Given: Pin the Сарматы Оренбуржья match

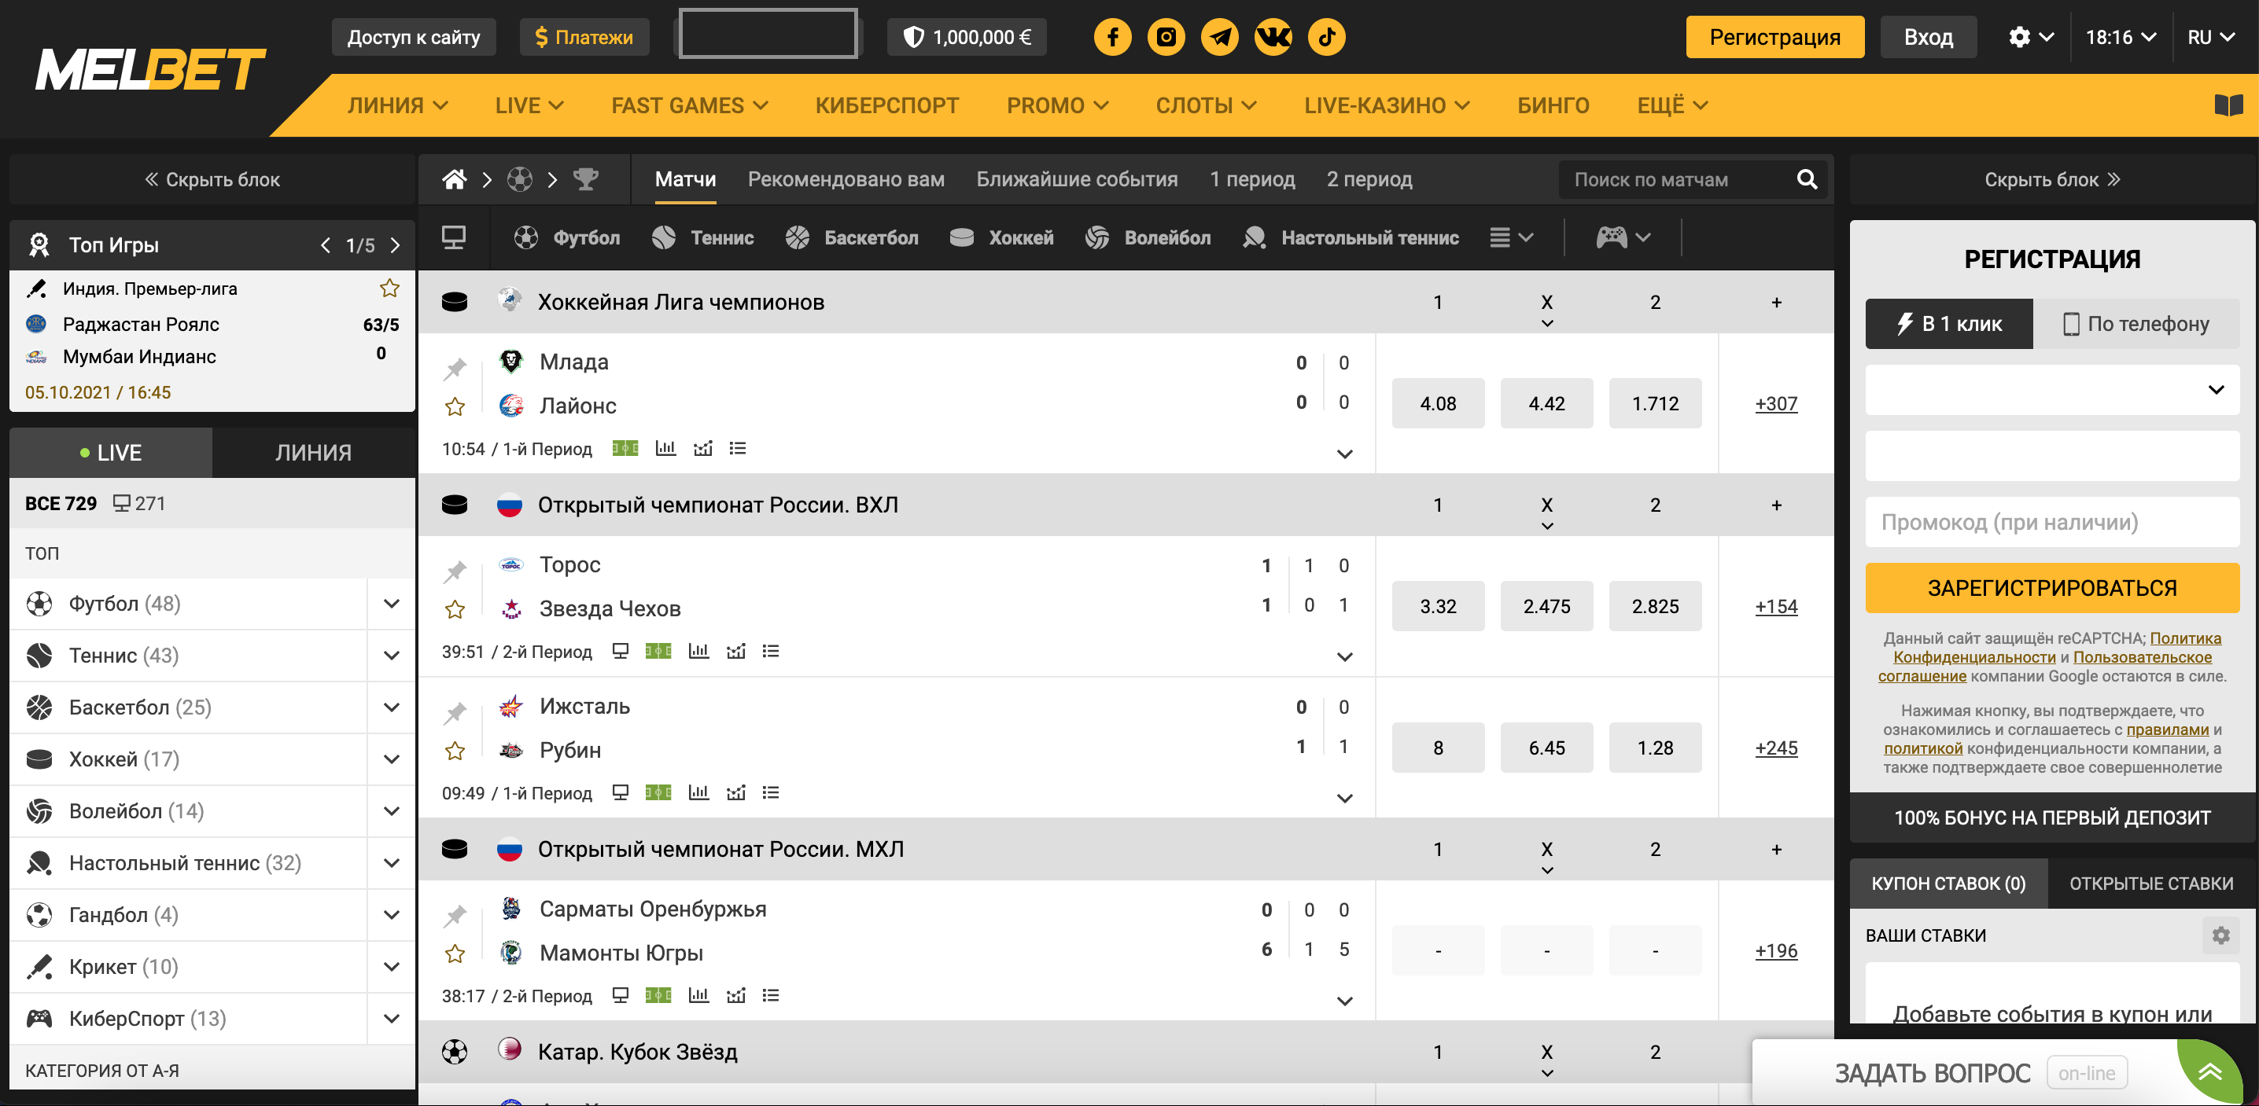Looking at the screenshot, I should point(455,916).
